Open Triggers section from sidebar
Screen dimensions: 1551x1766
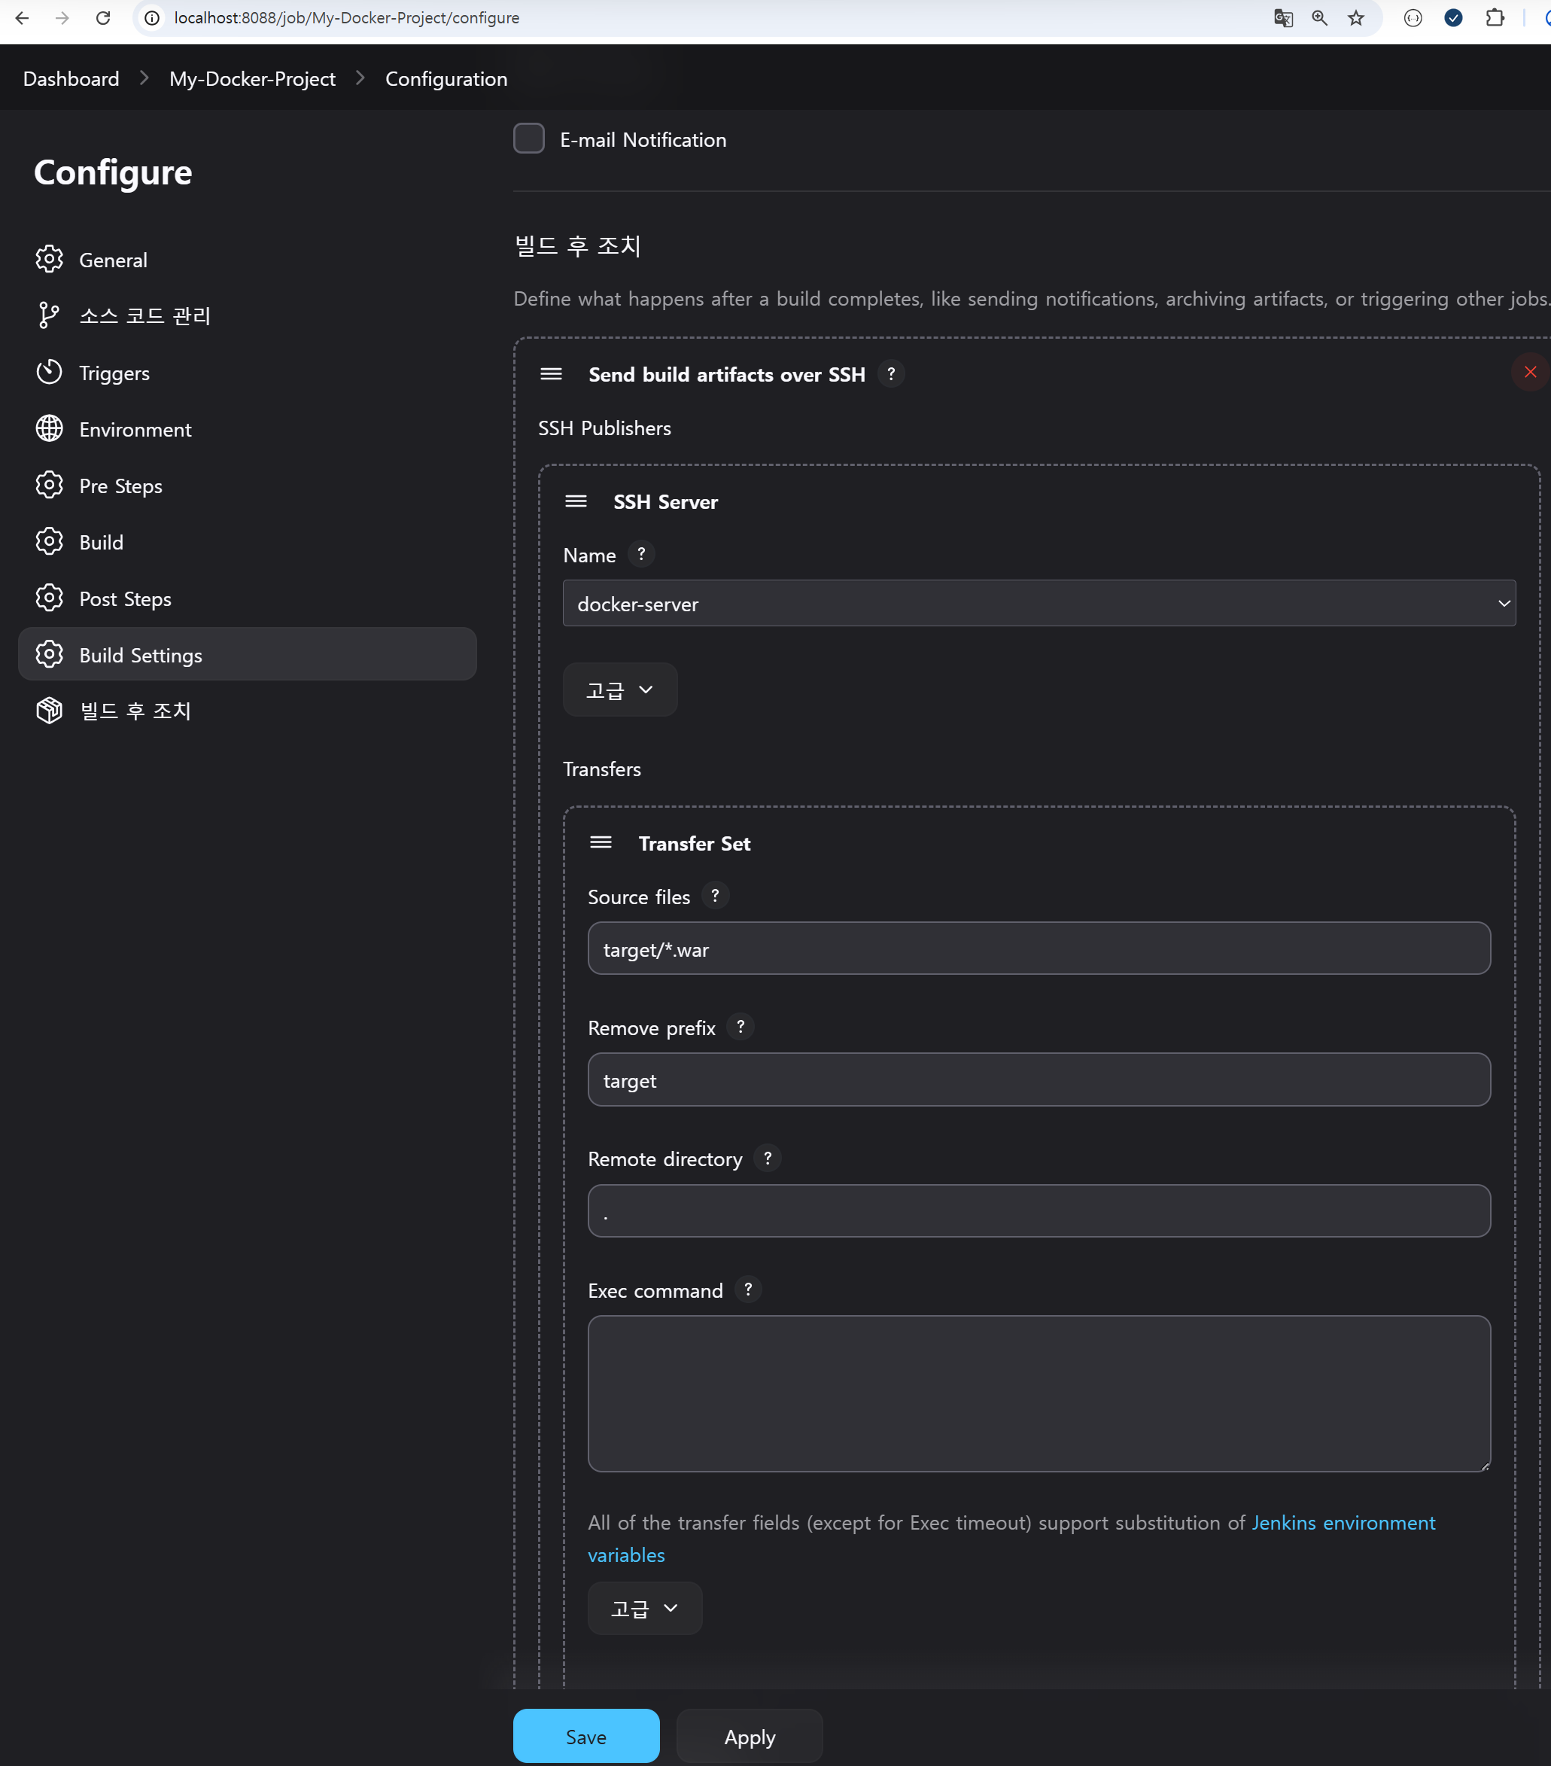pos(114,373)
